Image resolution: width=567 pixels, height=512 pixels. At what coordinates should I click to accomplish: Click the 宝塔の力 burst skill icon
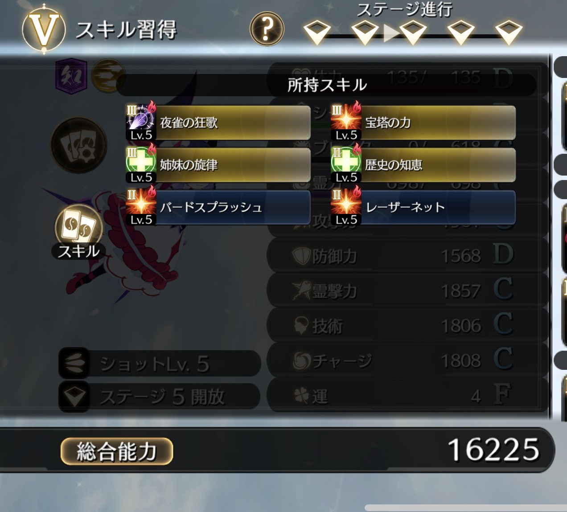346,121
